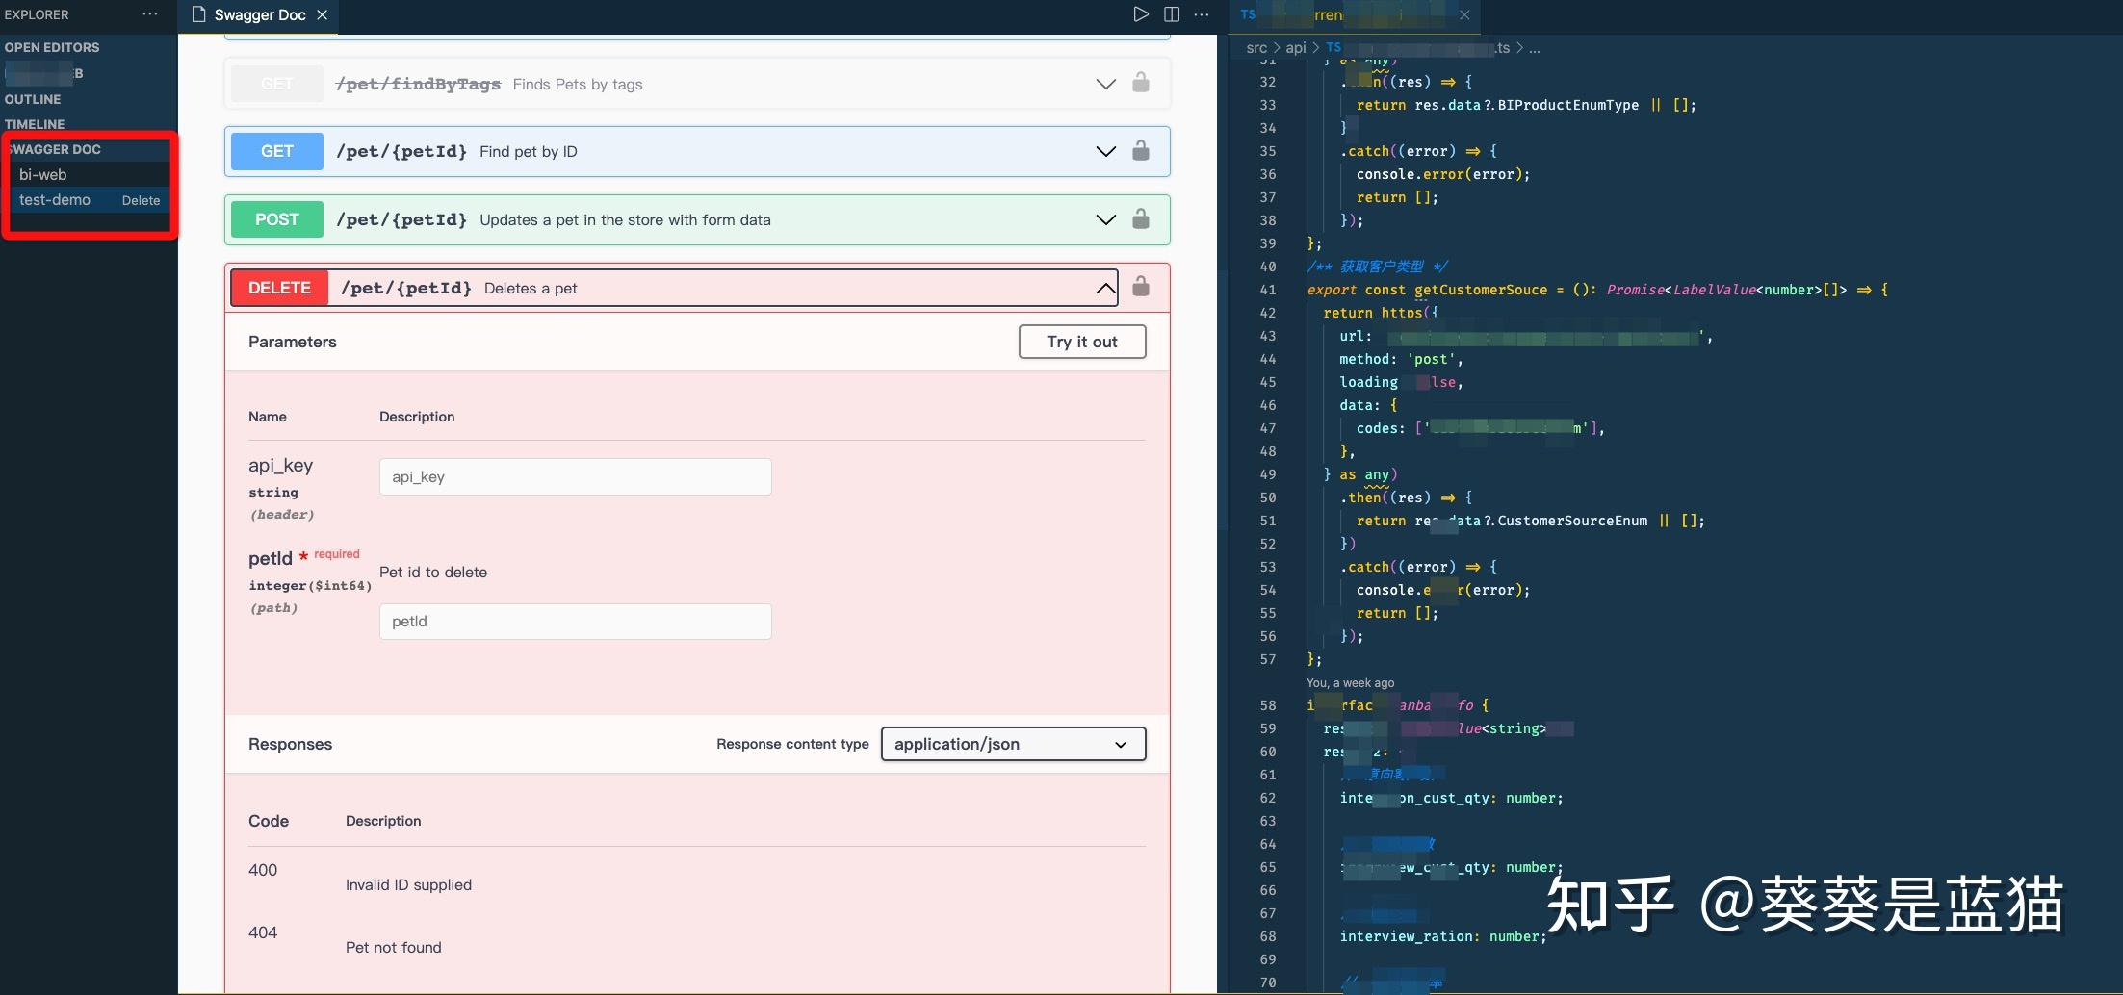This screenshot has height=995, width=2123.
Task: Click src in the breadcrumb
Action: (1256, 47)
